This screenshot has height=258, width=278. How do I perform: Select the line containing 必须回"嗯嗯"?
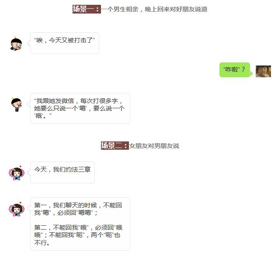coord(66,213)
